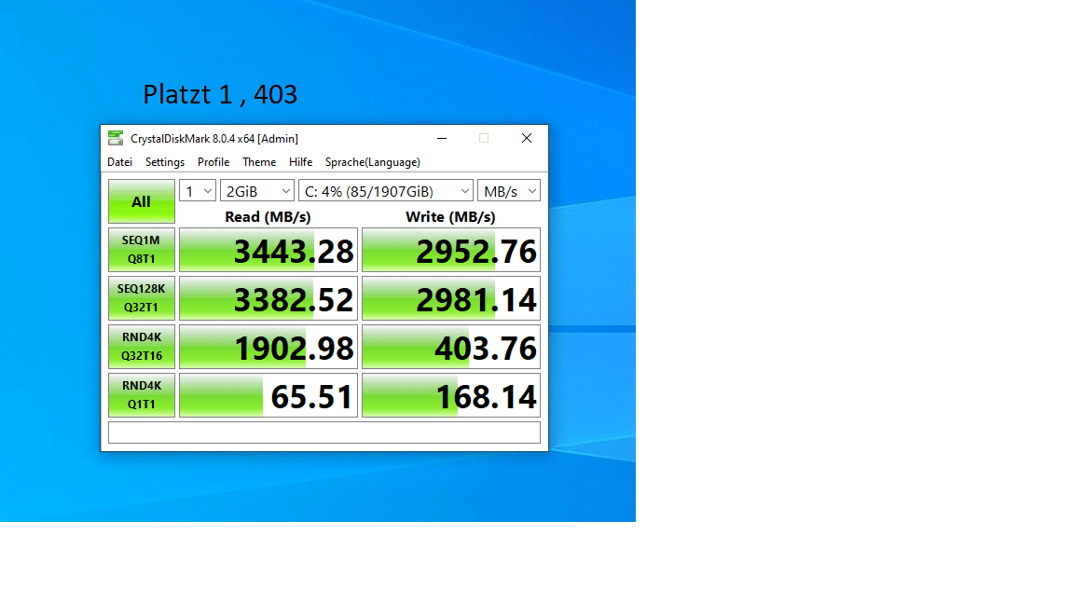Open the MB/s unit dropdown
This screenshot has width=1074, height=604.
pos(509,191)
